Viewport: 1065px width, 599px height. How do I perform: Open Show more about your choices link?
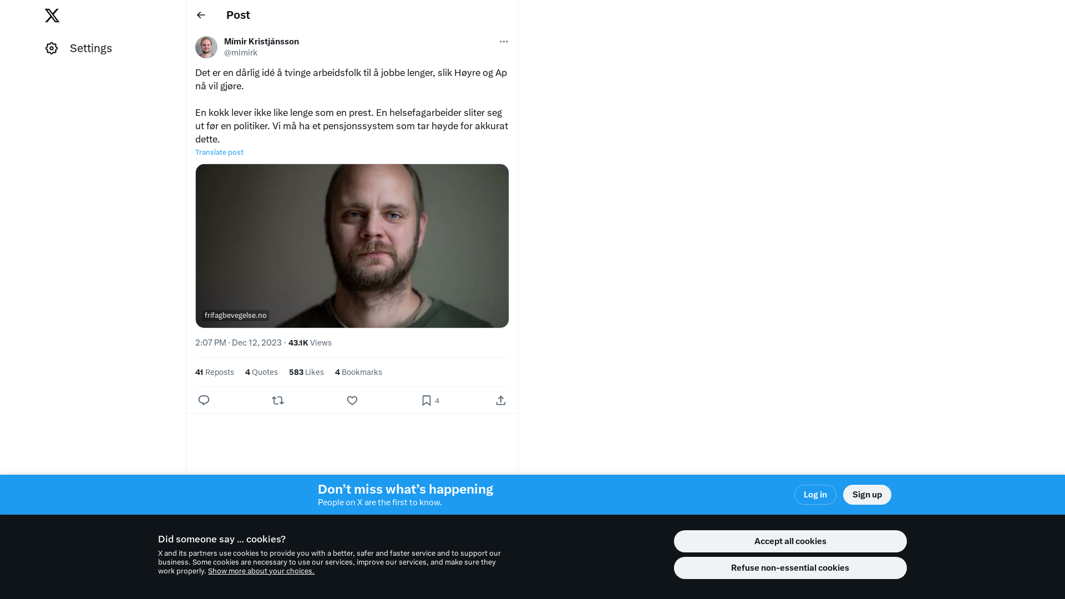point(261,571)
